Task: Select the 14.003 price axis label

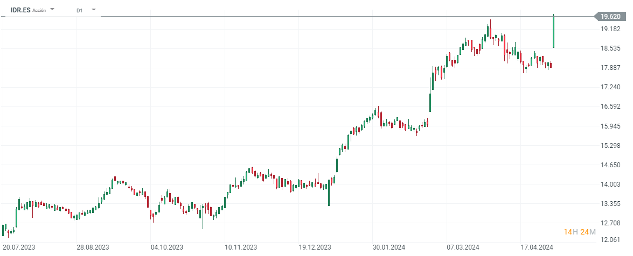Action: tap(610, 184)
